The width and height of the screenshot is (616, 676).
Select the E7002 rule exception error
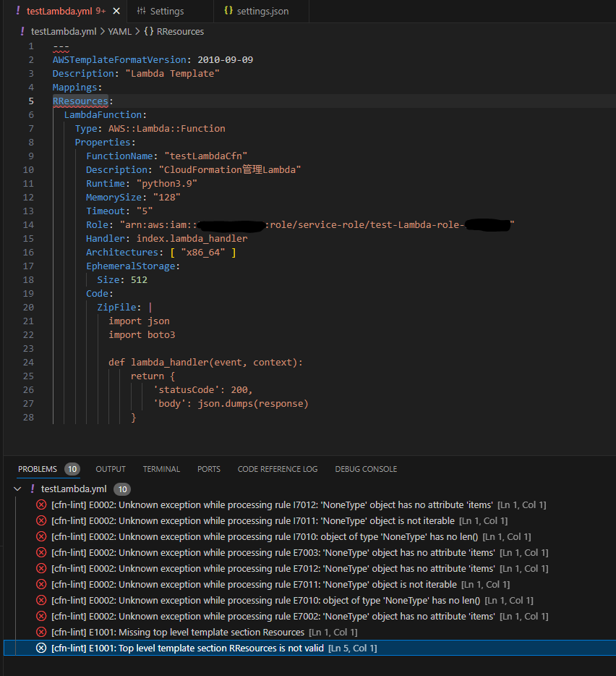[309, 617]
